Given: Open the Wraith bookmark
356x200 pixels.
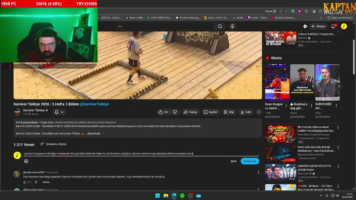Looking at the screenshot, I should (x=238, y=18).
